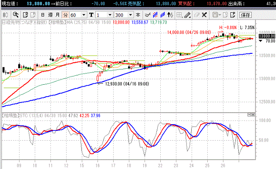The image size is (276, 169).
Task: Click date 26 on time axis
Action: point(223,166)
